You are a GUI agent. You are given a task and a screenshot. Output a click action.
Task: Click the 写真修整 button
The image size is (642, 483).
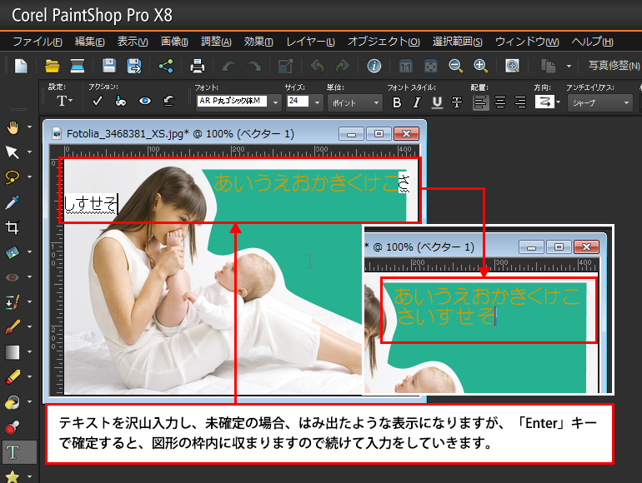coord(614,66)
